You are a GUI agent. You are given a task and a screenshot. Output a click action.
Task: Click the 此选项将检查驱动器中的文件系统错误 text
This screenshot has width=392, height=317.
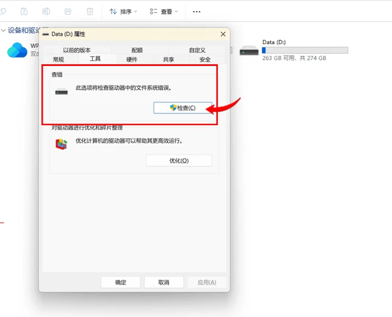pos(124,88)
